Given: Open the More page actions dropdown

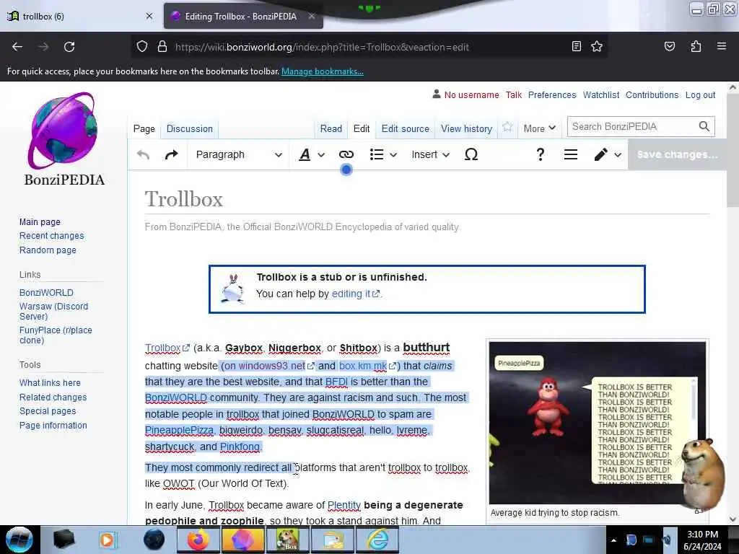Looking at the screenshot, I should point(540,128).
